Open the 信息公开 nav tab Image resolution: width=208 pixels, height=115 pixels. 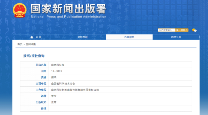(x=176, y=37)
